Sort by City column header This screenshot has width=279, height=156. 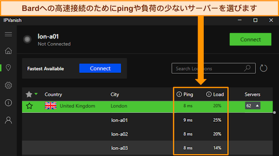115,94
